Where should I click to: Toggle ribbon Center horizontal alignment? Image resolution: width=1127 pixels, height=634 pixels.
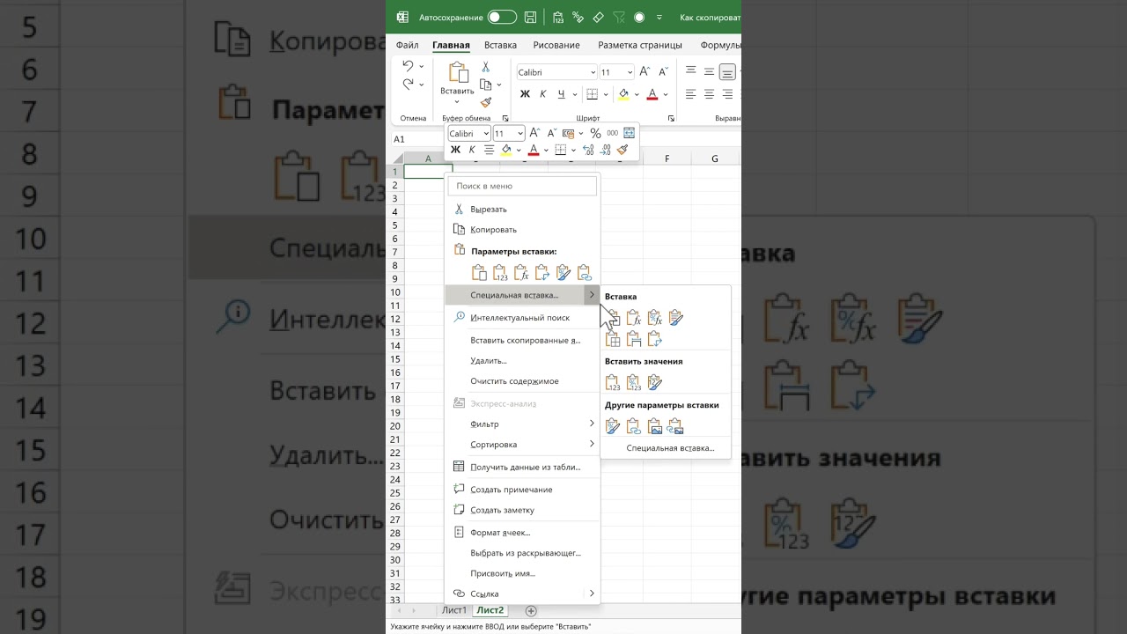709,94
